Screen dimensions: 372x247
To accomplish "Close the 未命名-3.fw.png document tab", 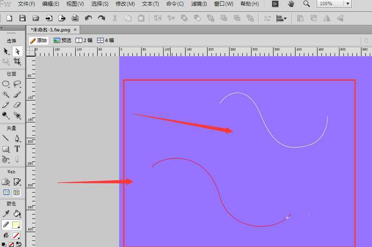I will point(75,30).
